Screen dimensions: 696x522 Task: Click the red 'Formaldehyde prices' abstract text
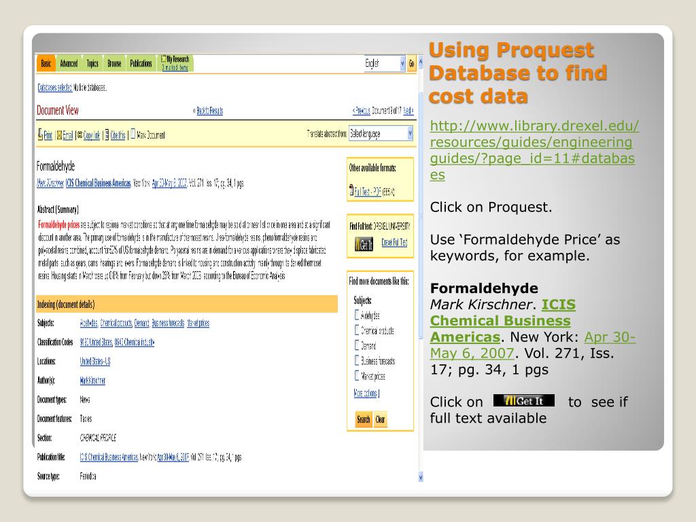point(58,224)
